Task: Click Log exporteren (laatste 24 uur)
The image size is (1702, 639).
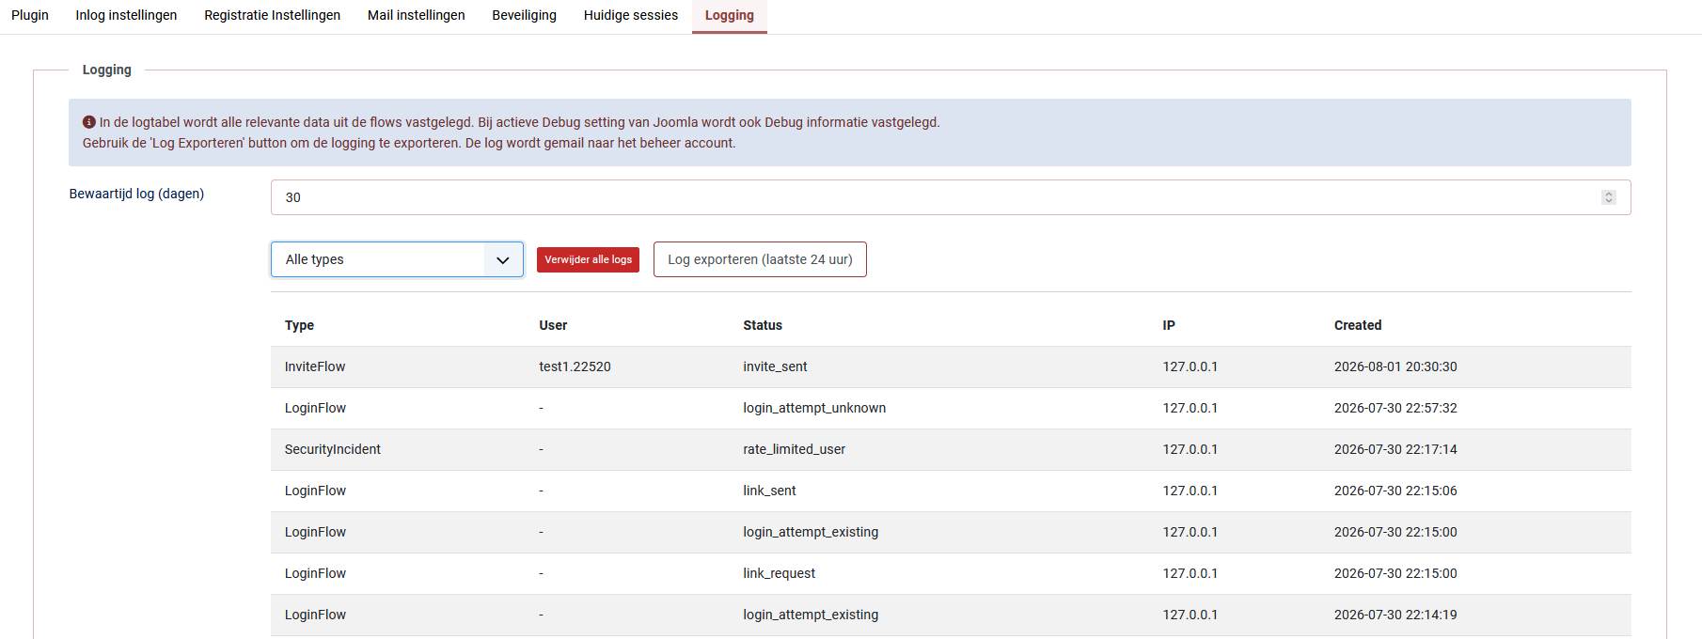Action: coord(760,259)
